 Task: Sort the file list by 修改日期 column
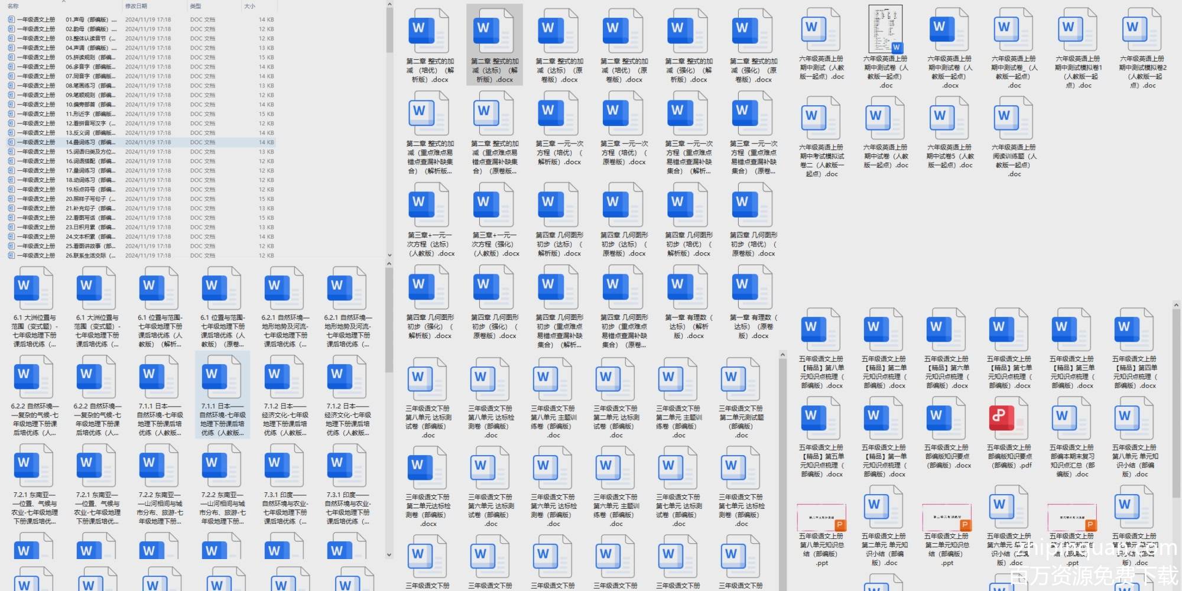pyautogui.click(x=136, y=6)
